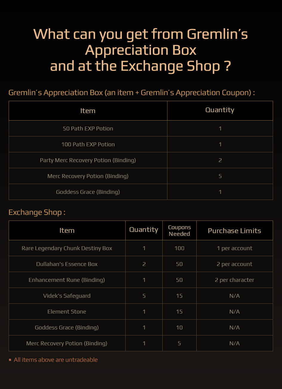This screenshot has width=282, height=389.
Task: Click the Item header in Appreciation Box table
Action: (88, 111)
